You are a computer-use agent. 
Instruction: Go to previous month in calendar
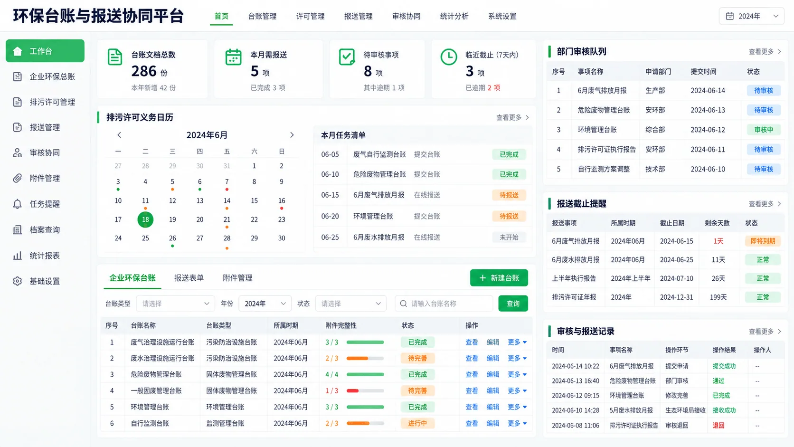coord(119,135)
